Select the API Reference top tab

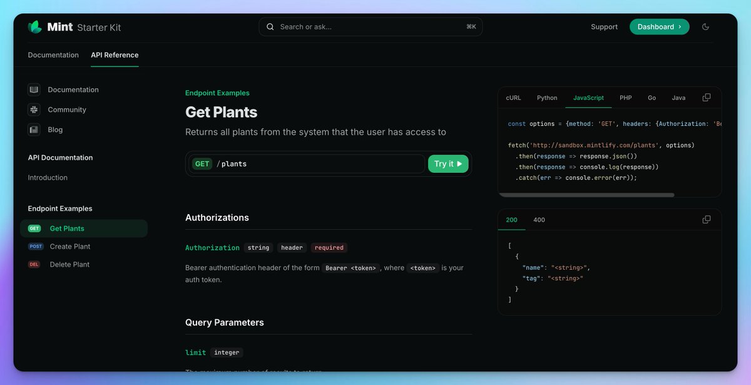coord(115,55)
